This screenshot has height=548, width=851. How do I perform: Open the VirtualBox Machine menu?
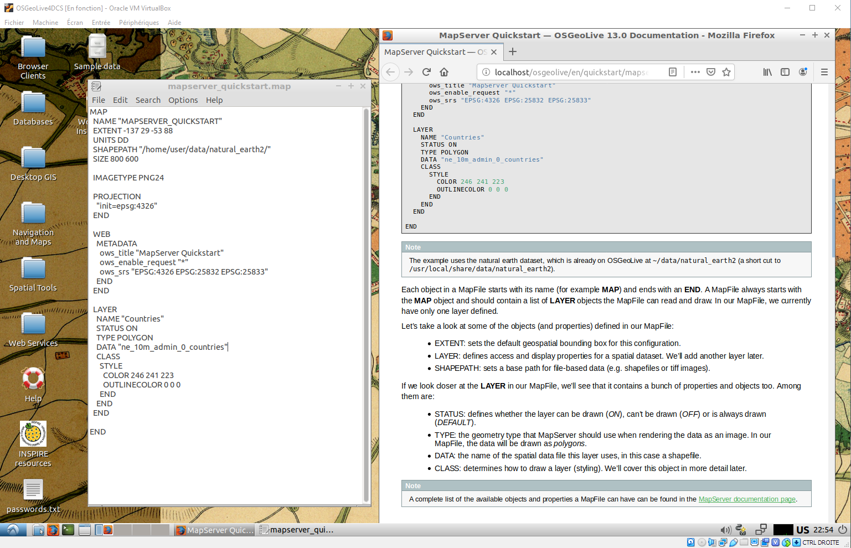click(x=45, y=23)
